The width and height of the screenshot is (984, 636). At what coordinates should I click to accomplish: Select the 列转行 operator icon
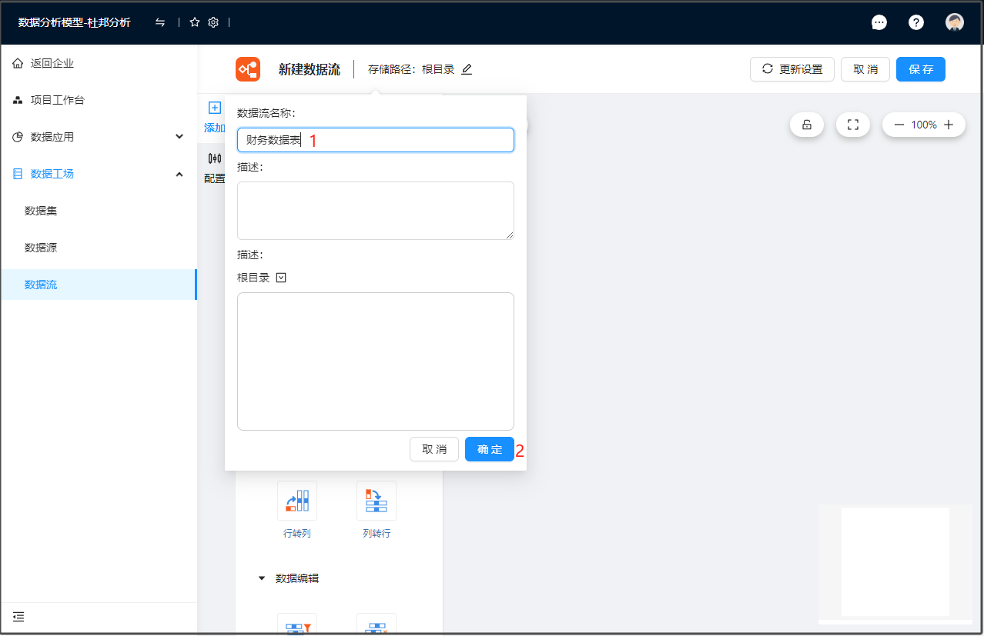click(x=377, y=501)
